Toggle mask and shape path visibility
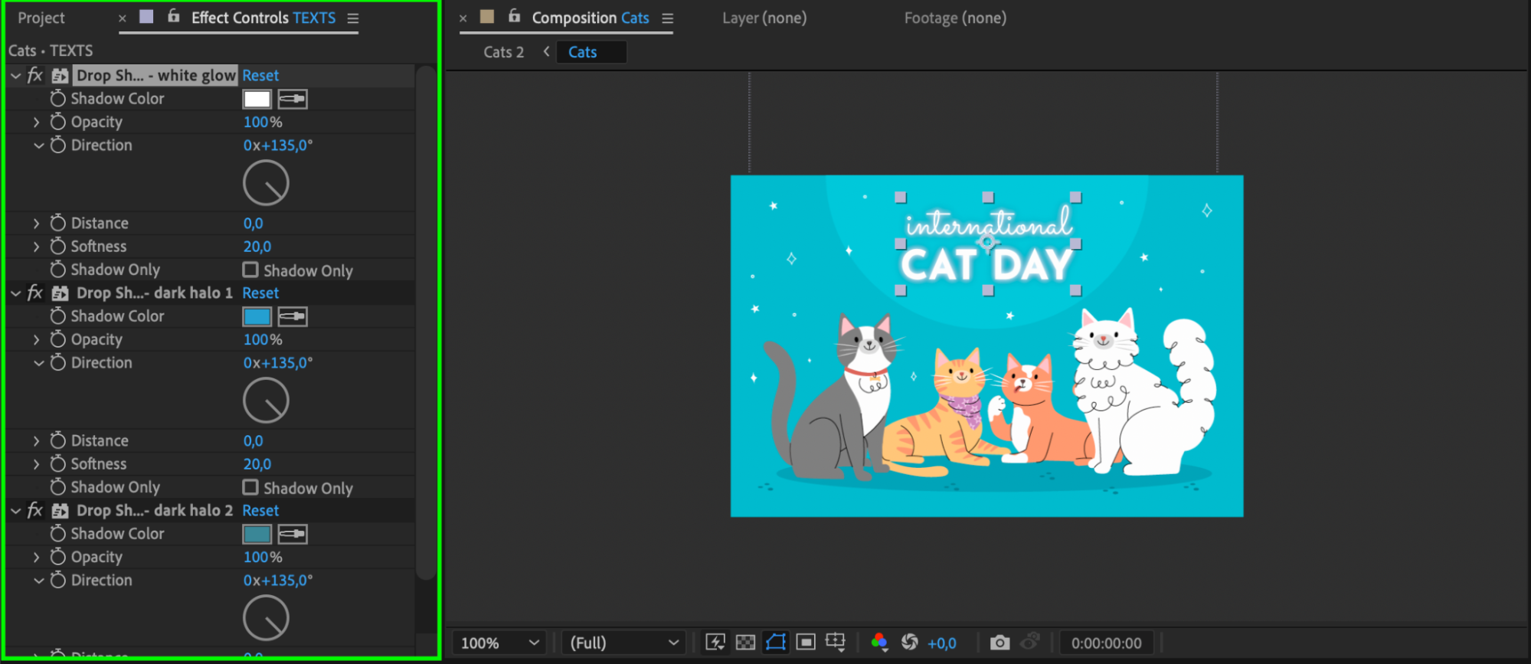Screen dimensions: 1531x664 (x=775, y=643)
